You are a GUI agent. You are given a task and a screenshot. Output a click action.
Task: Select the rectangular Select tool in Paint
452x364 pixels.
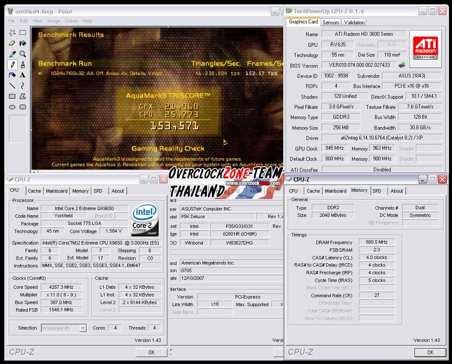[23, 33]
